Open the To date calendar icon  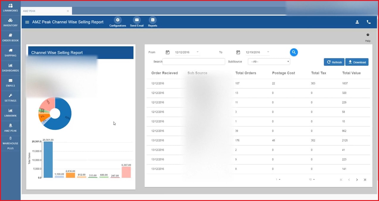[x=238, y=52]
